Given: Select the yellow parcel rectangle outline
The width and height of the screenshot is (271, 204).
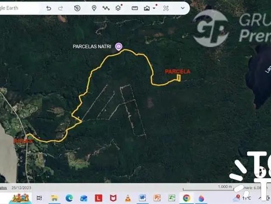Looking at the screenshot, I should pos(179,78).
